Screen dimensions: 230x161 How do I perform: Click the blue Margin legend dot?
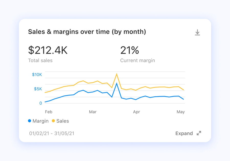(x=30, y=121)
